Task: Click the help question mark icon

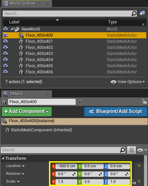Action: (80, 102)
